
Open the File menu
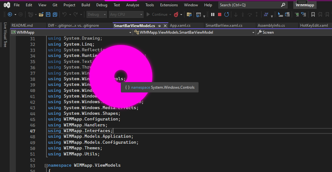click(17, 5)
